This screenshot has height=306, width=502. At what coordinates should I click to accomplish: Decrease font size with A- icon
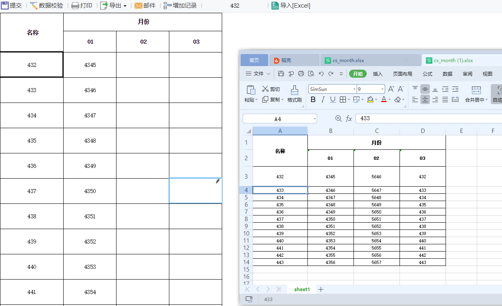tap(401, 89)
